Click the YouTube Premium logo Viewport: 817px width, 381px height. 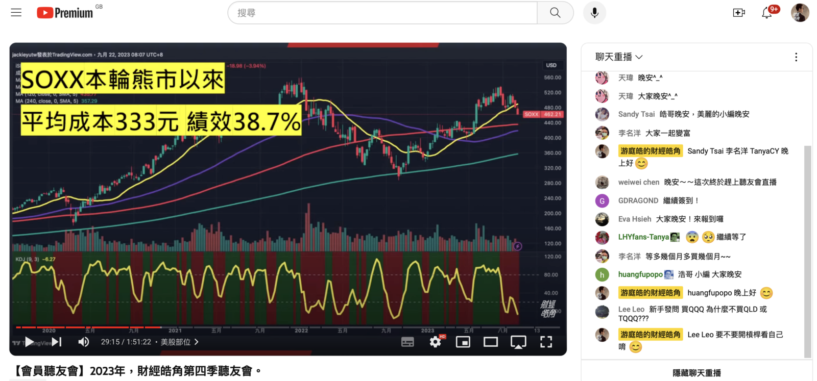65,13
